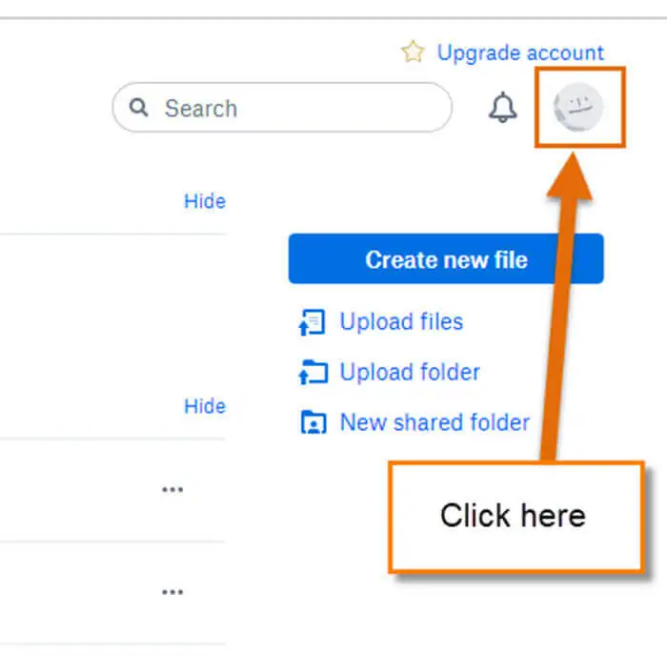
Task: Open the account avatar menu
Action: 578,108
